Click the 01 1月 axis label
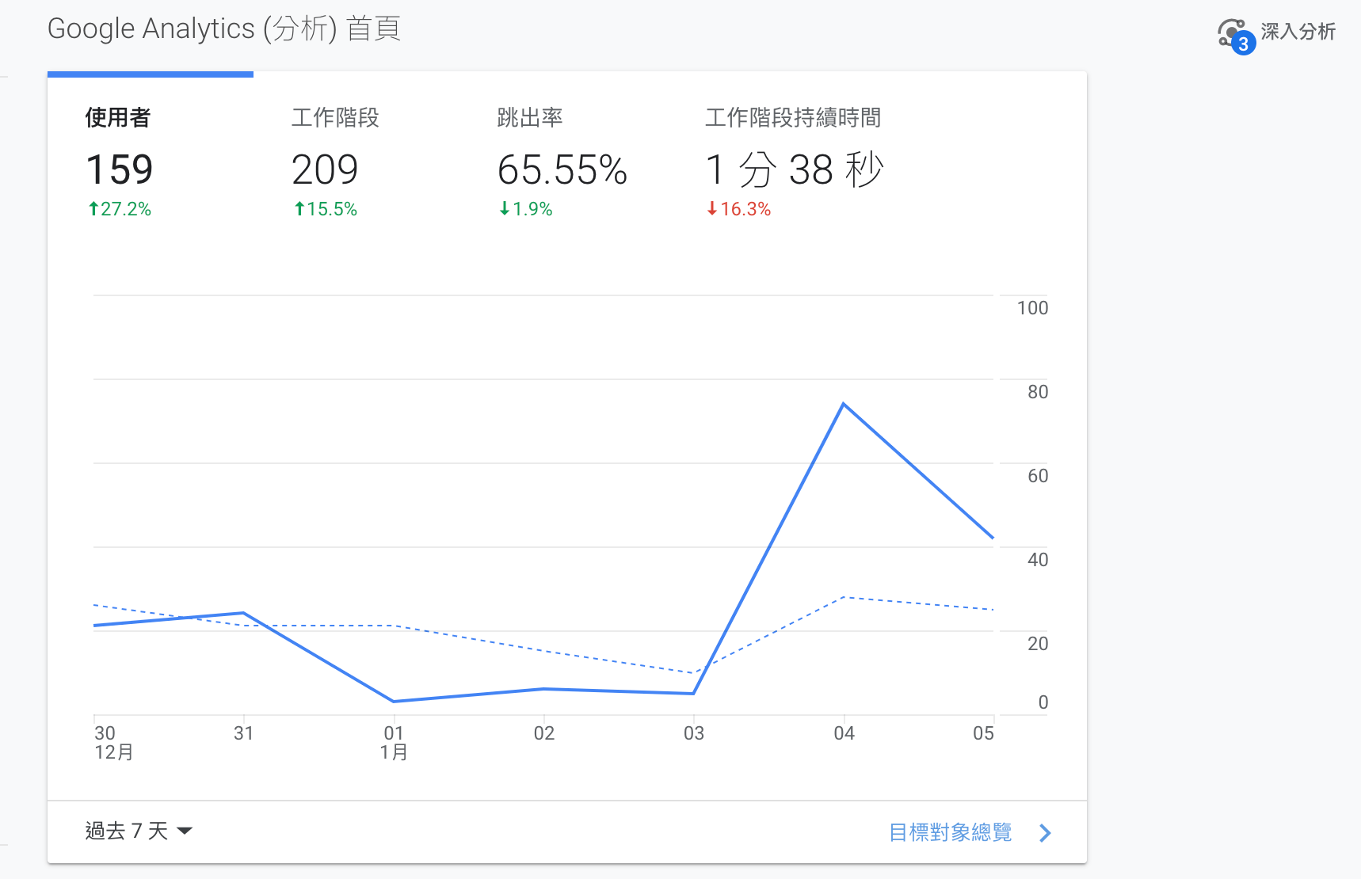Viewport: 1361px width, 879px height. 394,742
